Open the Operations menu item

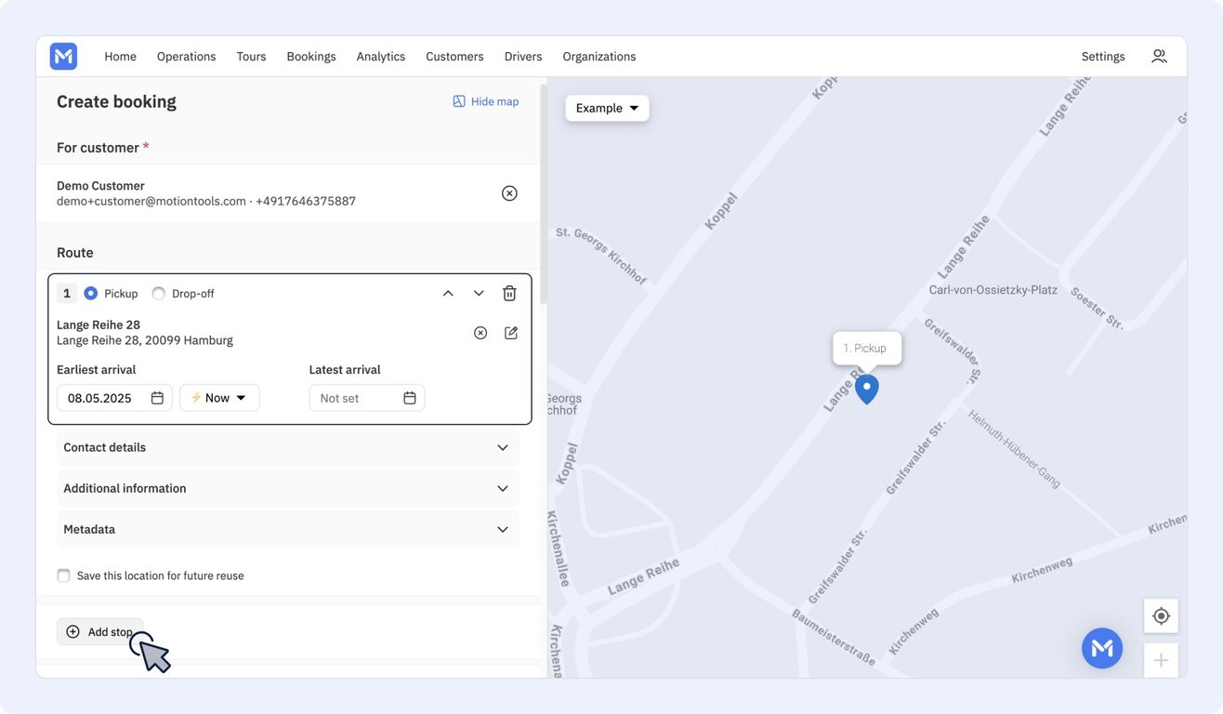187,57
